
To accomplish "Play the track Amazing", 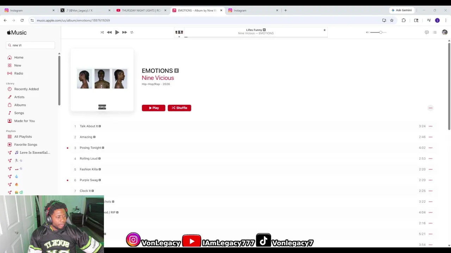I will (x=86, y=137).
